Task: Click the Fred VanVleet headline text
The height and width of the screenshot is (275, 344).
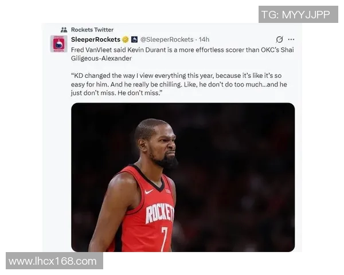Action: coord(182,54)
